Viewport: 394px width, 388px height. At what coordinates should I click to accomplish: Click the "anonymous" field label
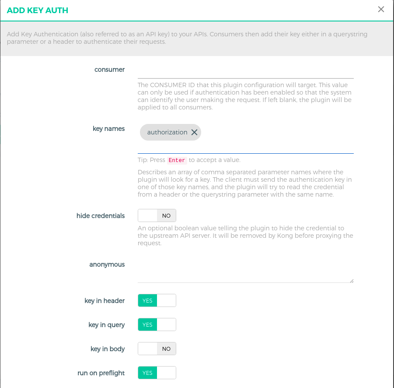[x=107, y=265]
